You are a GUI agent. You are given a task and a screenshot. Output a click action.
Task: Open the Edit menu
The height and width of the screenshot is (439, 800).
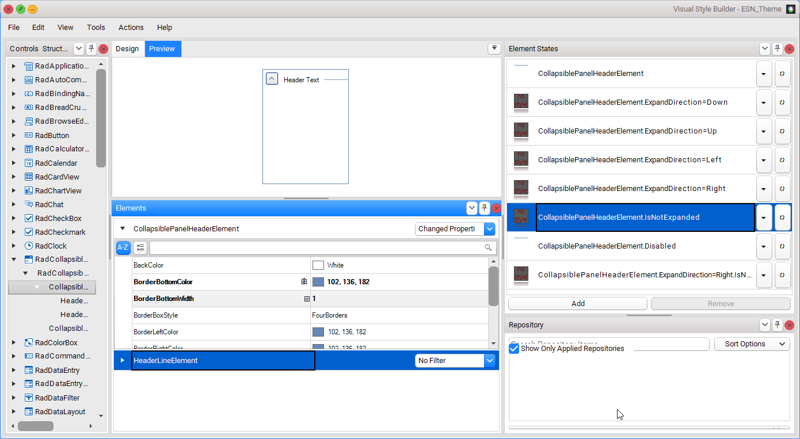[x=39, y=27]
